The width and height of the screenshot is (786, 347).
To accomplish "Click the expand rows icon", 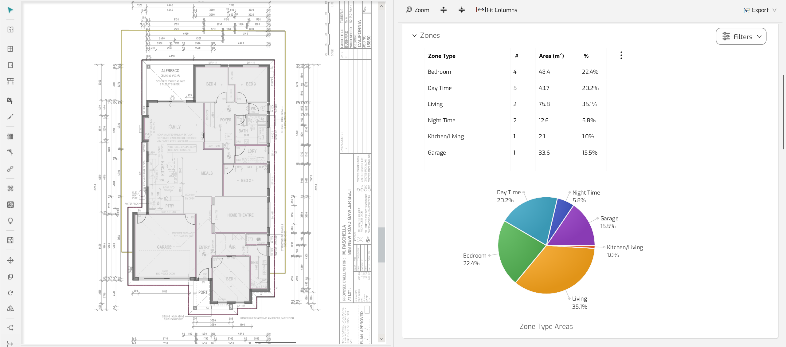I will (444, 10).
